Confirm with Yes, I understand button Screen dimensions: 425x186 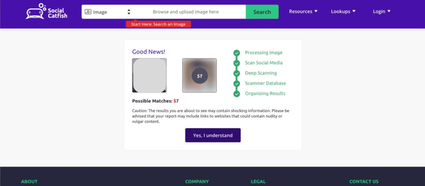coord(213,135)
